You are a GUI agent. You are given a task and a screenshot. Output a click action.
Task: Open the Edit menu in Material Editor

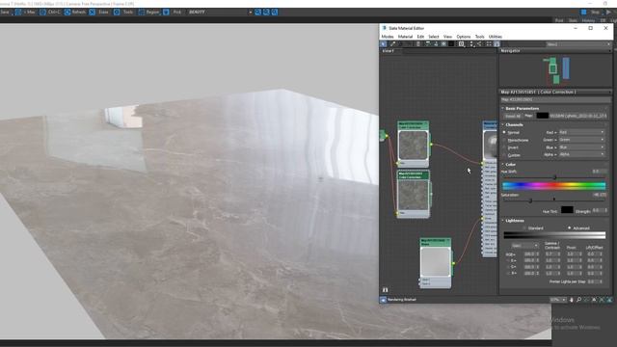(x=420, y=37)
